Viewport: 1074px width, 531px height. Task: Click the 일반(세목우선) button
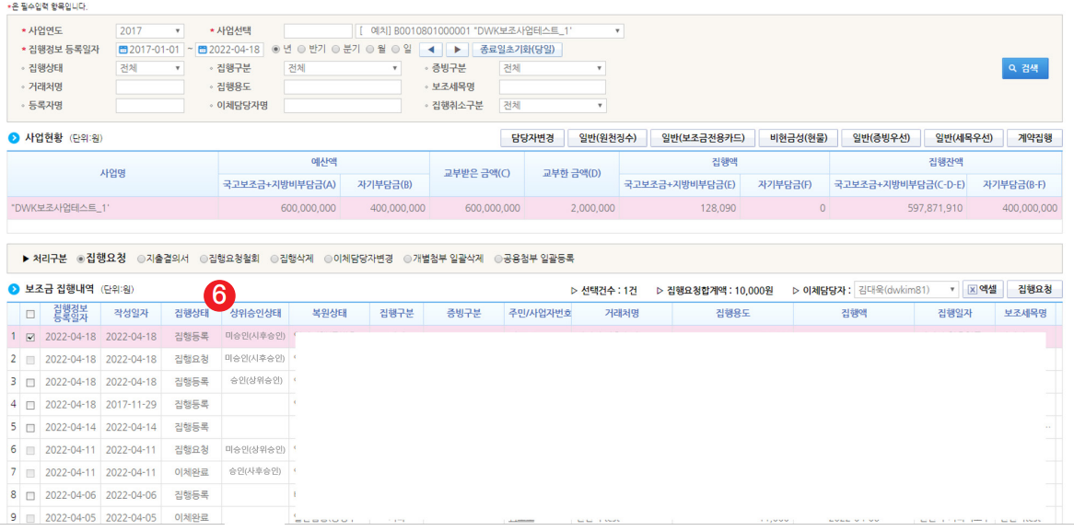[x=963, y=137]
